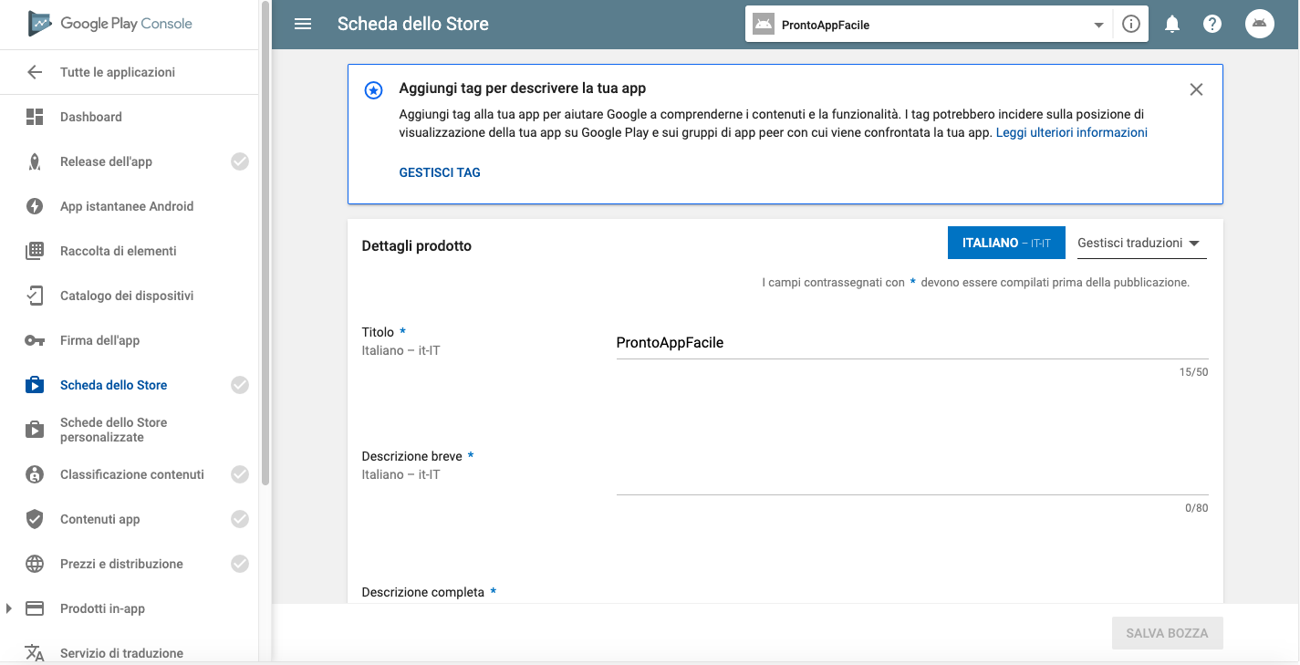Open the help question mark icon

[1212, 25]
